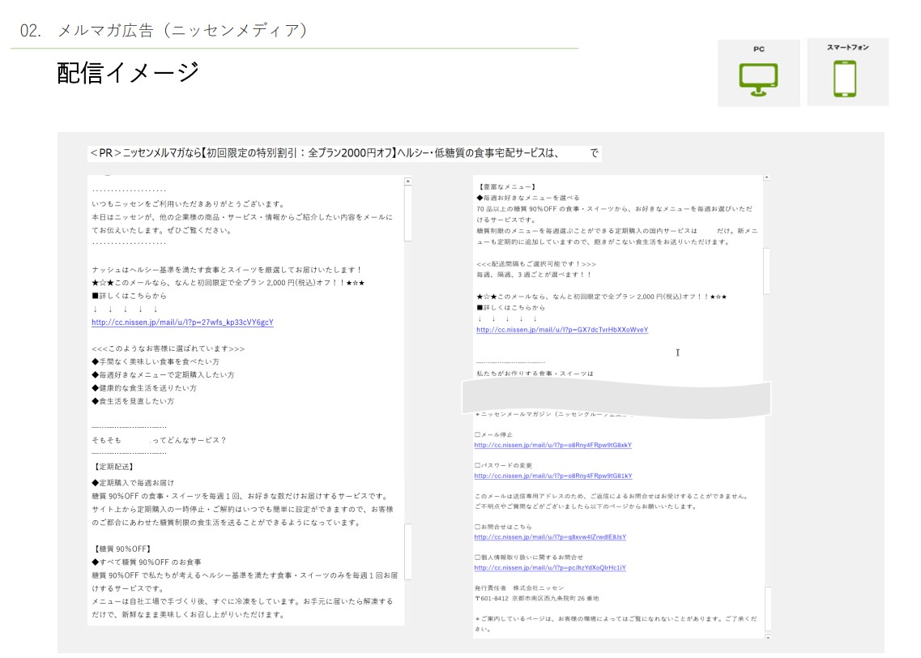921x658 pixels.
Task: Open the password change link ending 9tG81kY
Action: point(552,476)
